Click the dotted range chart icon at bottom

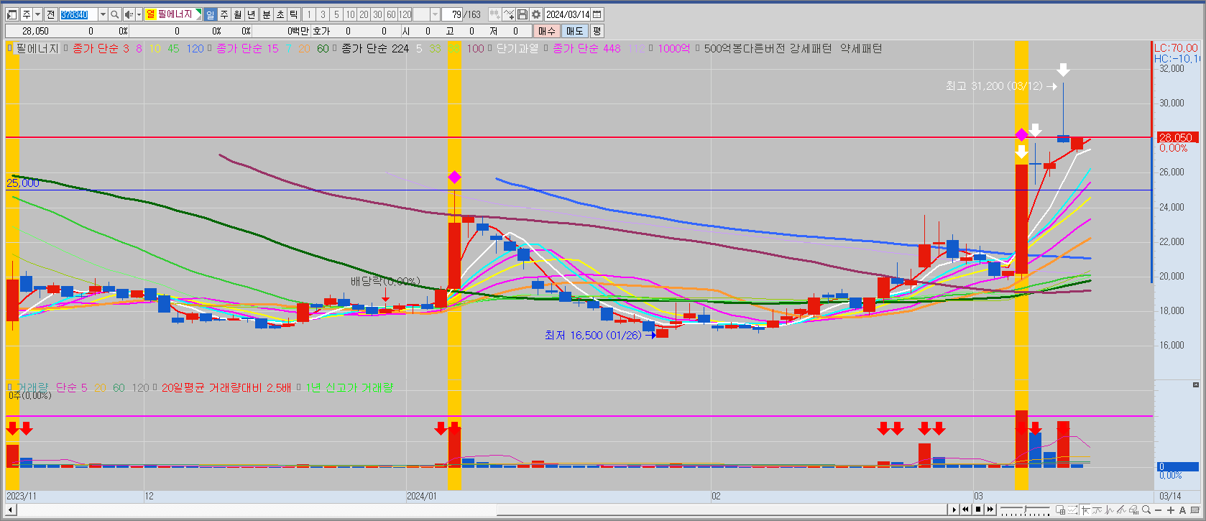coord(1072,510)
